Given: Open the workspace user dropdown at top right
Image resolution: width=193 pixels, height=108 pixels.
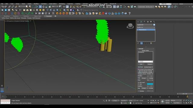Looking at the screenshot, I should (x=165, y=4).
